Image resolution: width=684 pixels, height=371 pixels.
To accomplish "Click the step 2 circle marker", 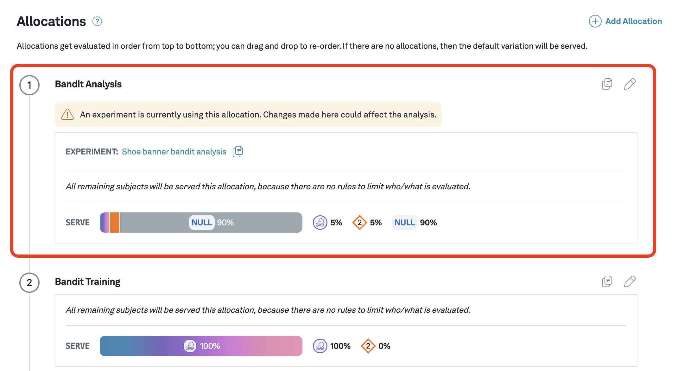I will tap(29, 283).
